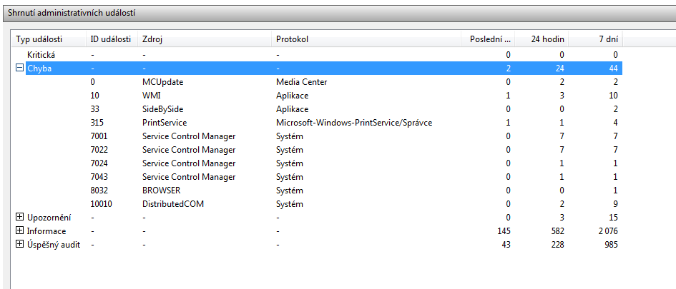Click the Shrnutí administrativních událostí header

[72, 13]
